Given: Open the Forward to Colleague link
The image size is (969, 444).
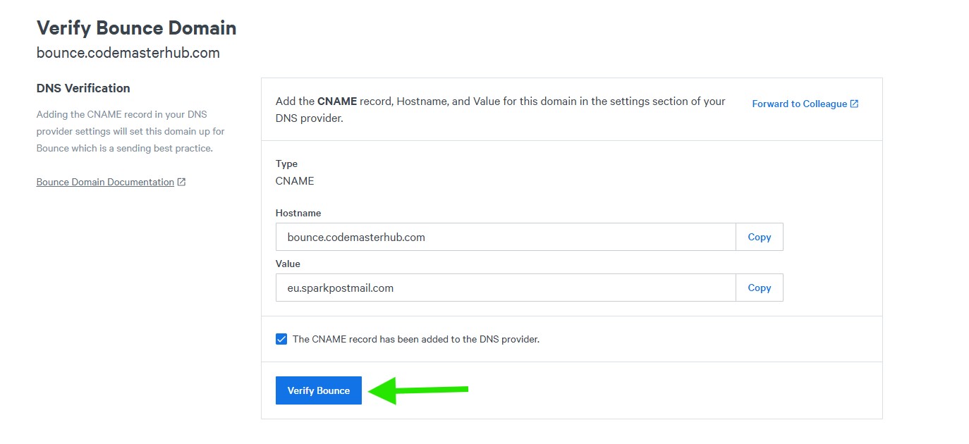Looking at the screenshot, I should click(x=799, y=104).
